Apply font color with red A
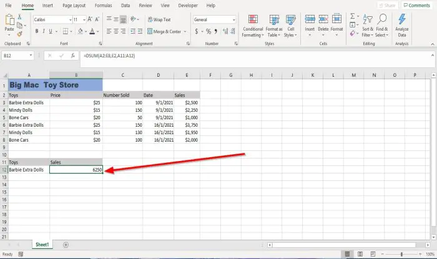Screen dimensions: 437x259 click(92, 31)
